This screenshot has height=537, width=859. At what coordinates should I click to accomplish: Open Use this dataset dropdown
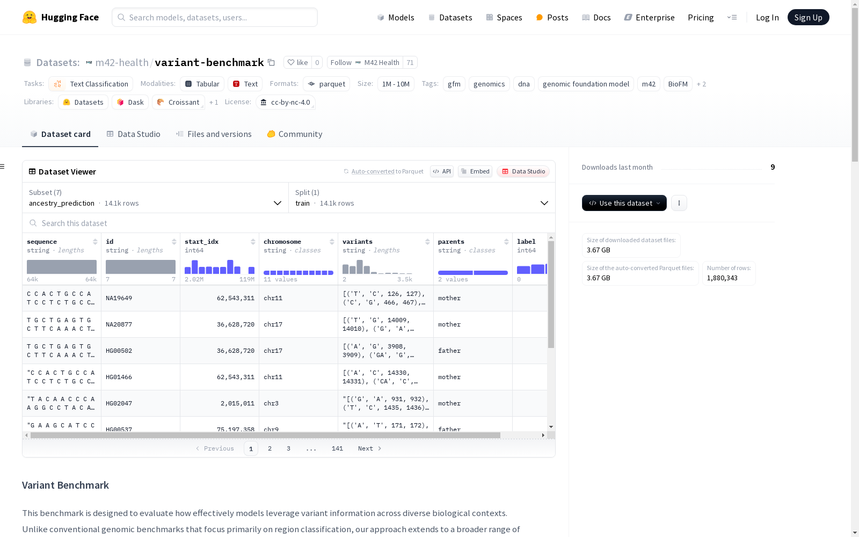pyautogui.click(x=624, y=203)
